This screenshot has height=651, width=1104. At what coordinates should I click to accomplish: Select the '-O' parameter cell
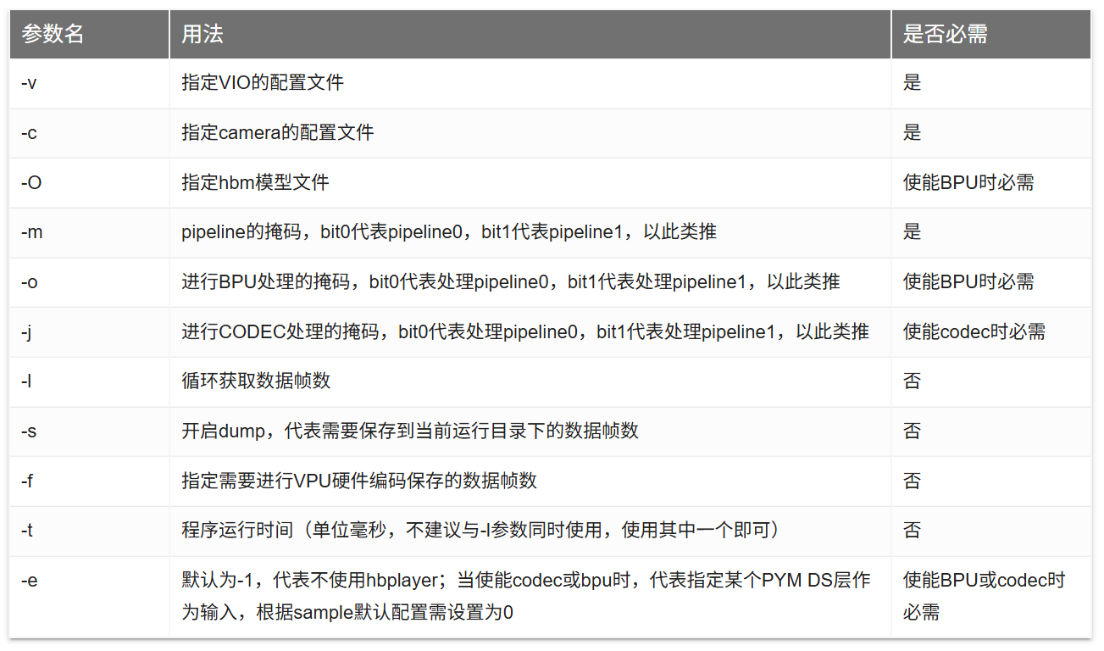tap(89, 182)
